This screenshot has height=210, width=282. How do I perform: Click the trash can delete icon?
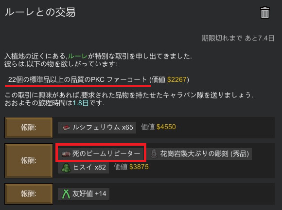265,13
